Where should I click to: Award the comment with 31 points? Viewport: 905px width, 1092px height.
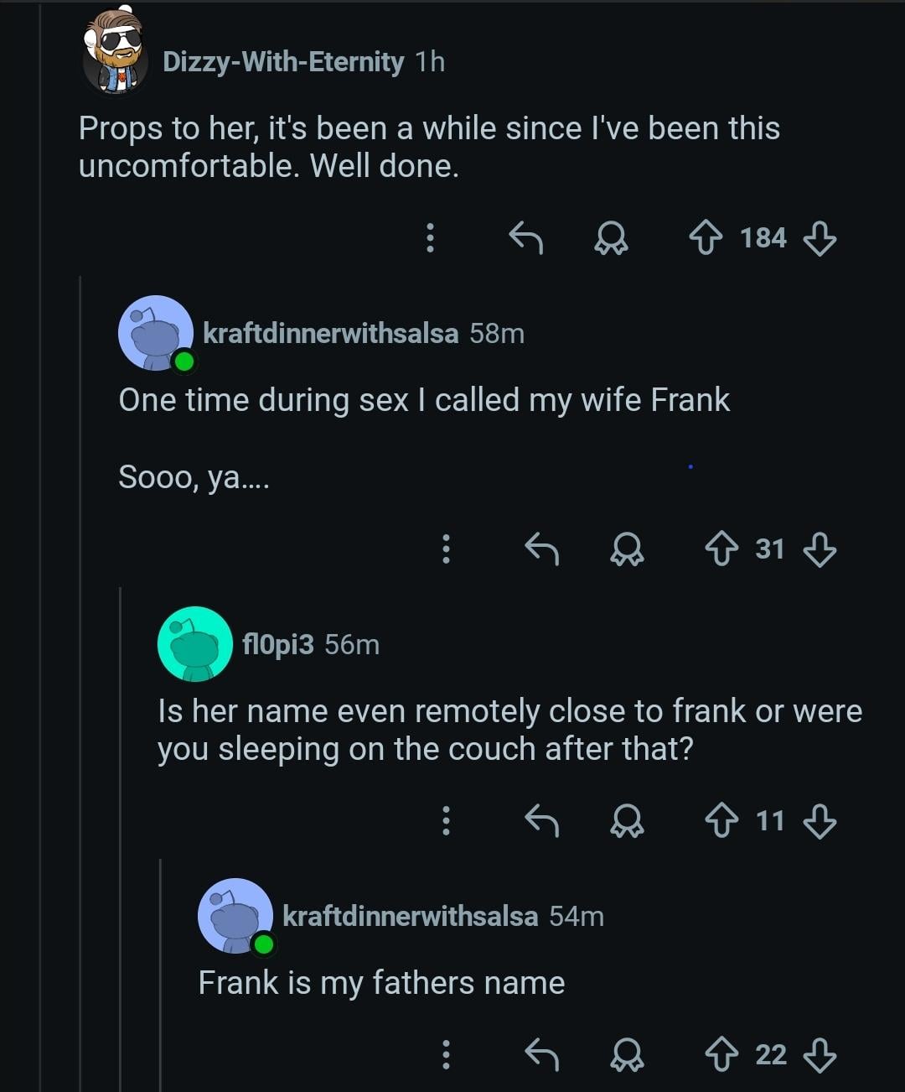pos(627,549)
